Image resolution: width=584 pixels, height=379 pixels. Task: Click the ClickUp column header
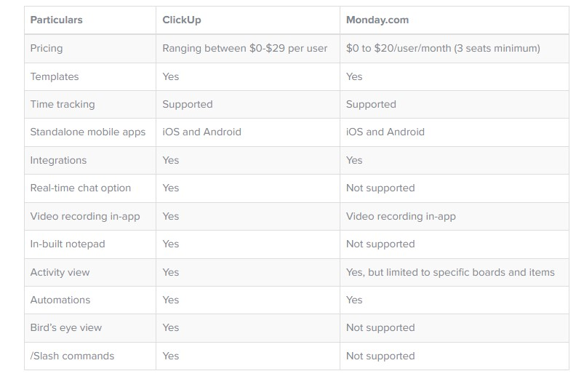coord(181,20)
